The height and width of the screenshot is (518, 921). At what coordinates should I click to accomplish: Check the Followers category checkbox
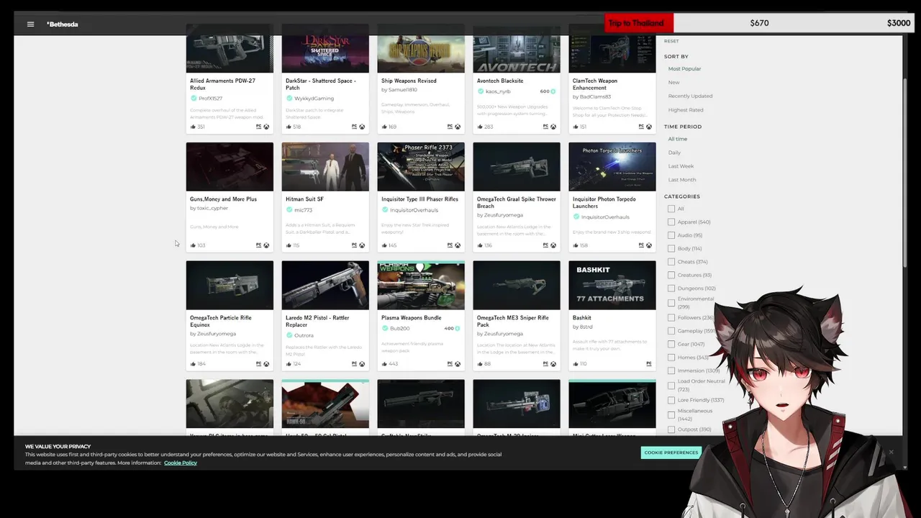click(671, 317)
